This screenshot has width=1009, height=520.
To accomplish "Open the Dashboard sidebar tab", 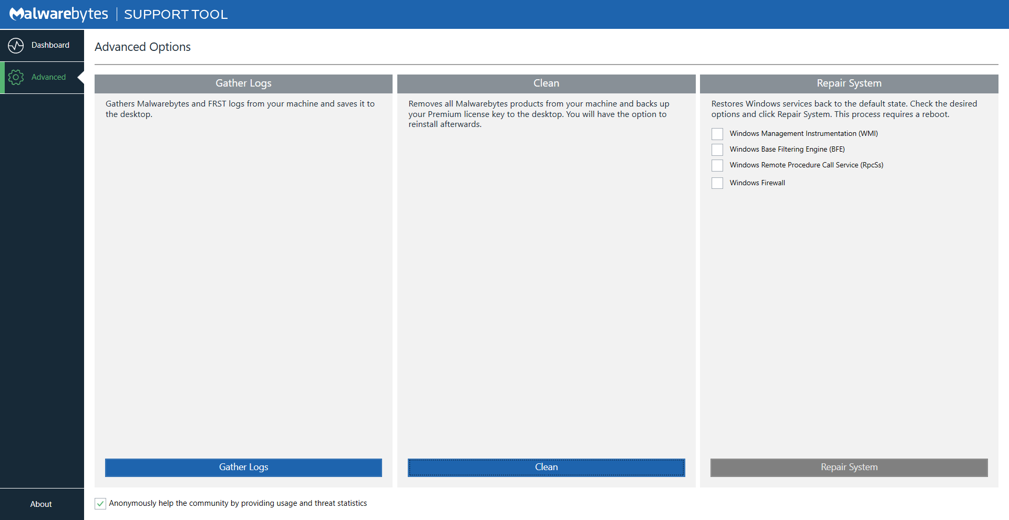I will 42,46.
